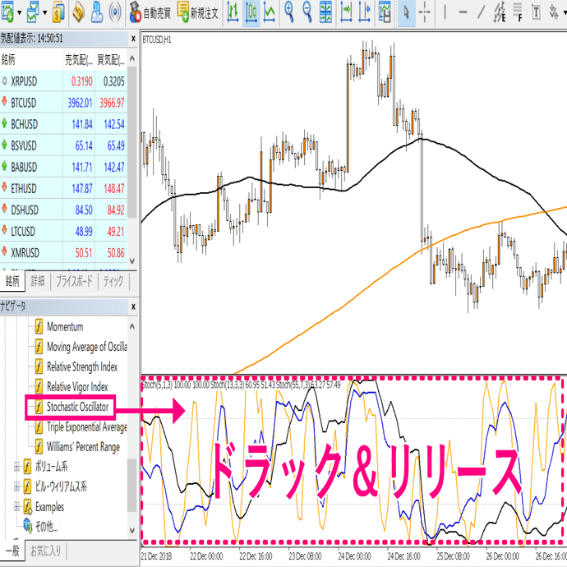
Task: Select the text label tool
Action: tap(537, 12)
